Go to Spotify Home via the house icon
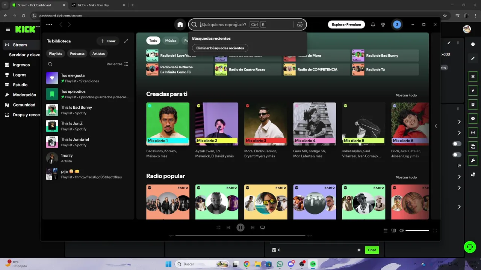 tap(180, 24)
